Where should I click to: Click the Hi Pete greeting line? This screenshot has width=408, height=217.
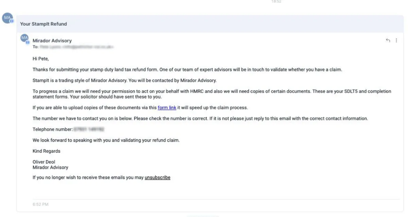click(41, 59)
